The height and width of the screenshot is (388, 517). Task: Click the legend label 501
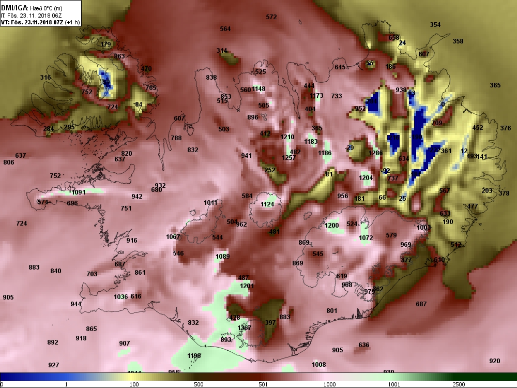(x=263, y=384)
